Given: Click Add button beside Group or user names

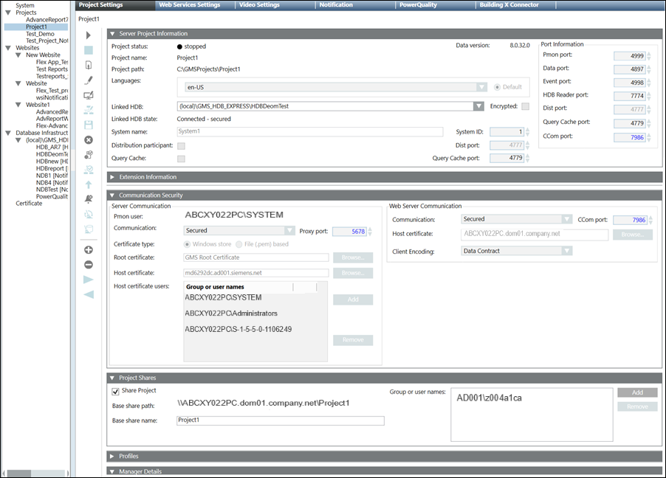Looking at the screenshot, I should (636, 393).
